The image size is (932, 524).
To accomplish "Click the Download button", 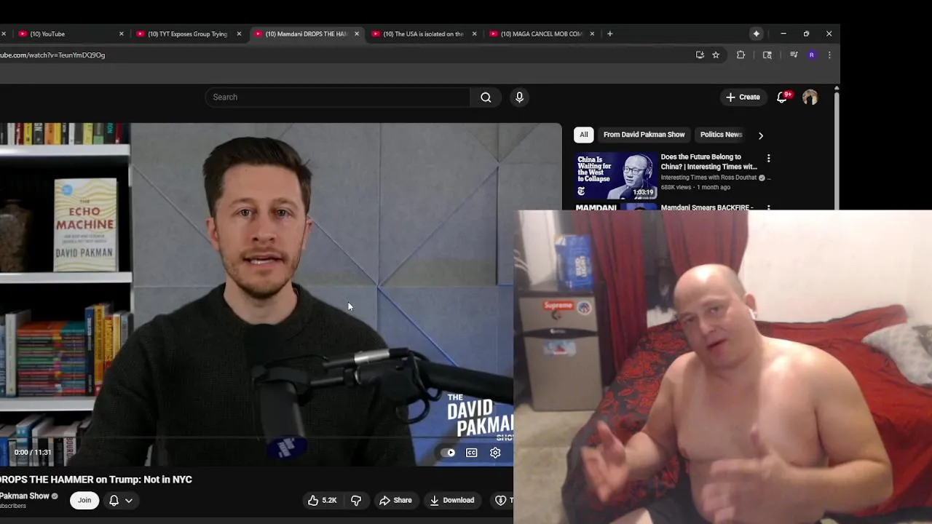I will [x=452, y=501].
